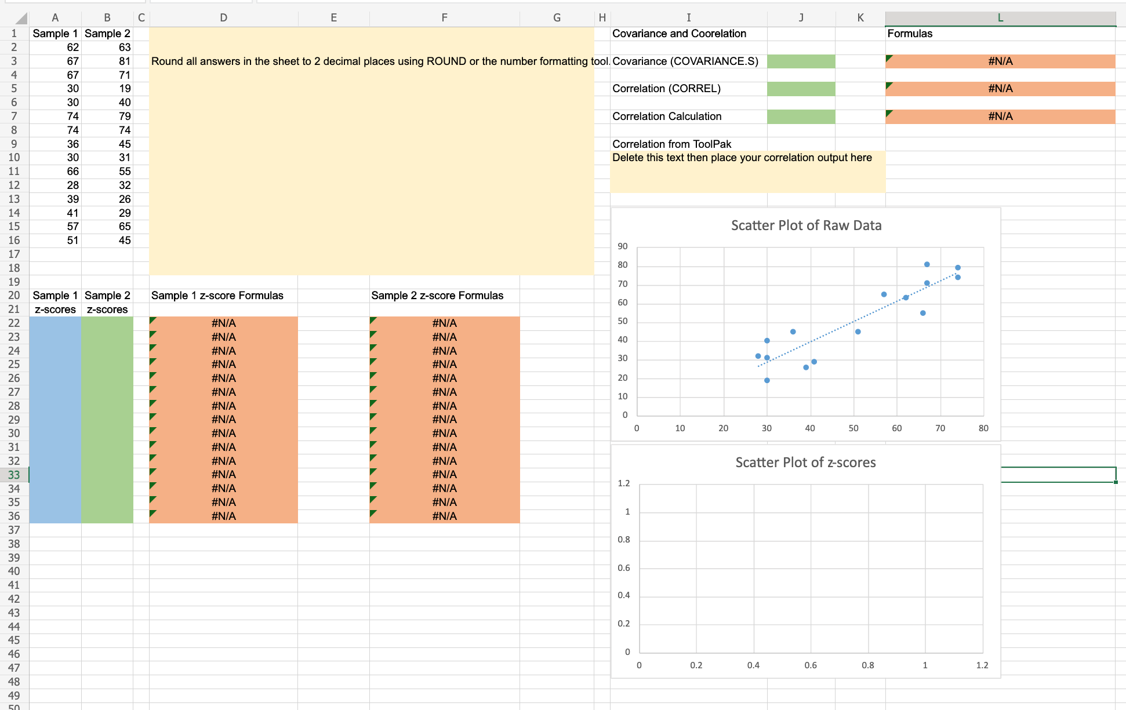Select the green input cell beside Covariance (COVARIANCE.S)

click(x=801, y=61)
